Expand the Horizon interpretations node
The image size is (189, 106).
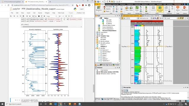point(97,27)
